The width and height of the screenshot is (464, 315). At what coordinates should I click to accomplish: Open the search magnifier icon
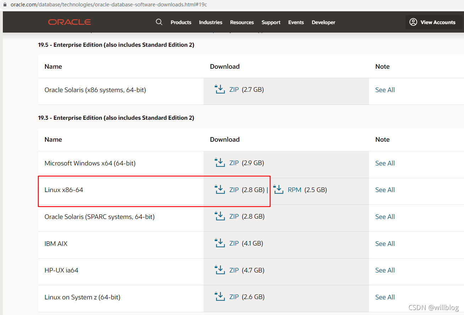[159, 22]
